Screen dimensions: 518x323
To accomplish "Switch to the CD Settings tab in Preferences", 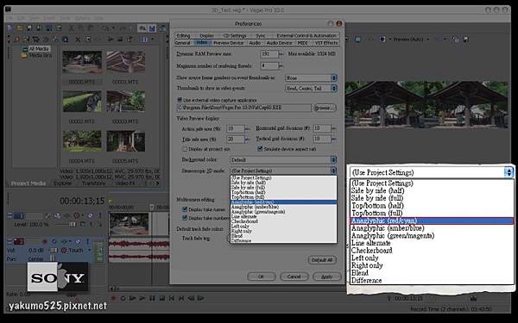I will [235, 35].
